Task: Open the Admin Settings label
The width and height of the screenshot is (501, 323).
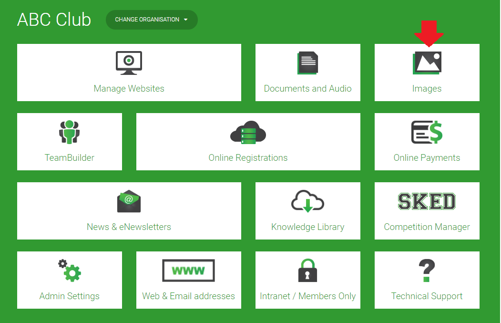Action: [x=69, y=296]
